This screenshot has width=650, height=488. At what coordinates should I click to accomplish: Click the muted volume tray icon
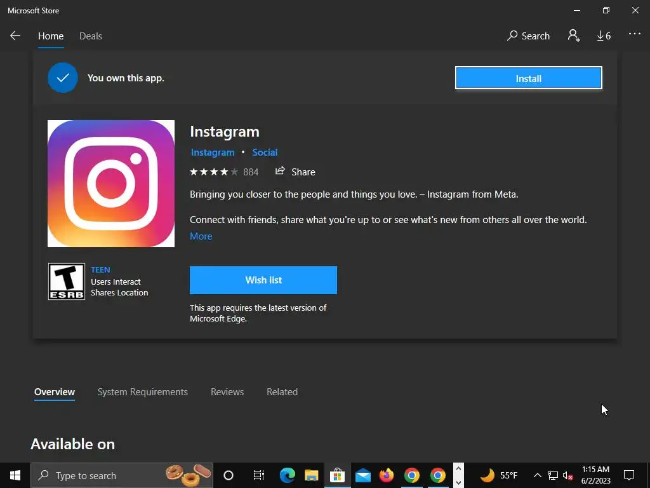(568, 475)
